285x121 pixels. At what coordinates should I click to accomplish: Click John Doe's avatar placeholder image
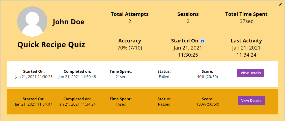pyautogui.click(x=32, y=21)
